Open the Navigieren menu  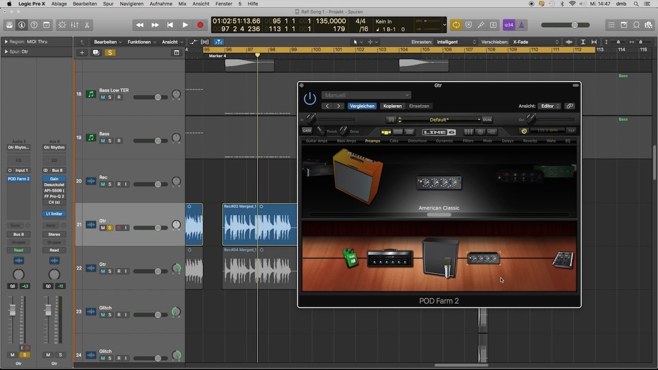click(132, 4)
